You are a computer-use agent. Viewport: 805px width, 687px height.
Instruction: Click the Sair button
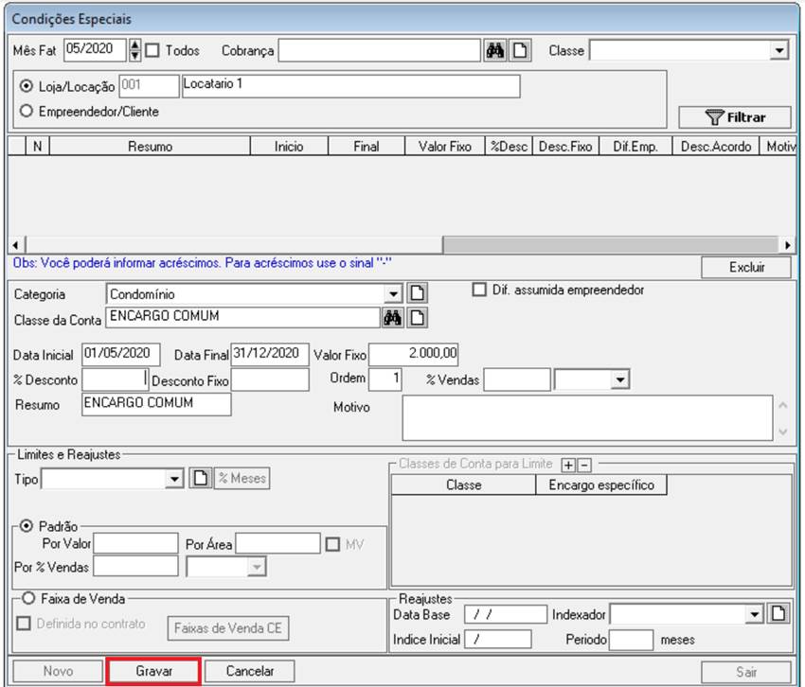746,671
